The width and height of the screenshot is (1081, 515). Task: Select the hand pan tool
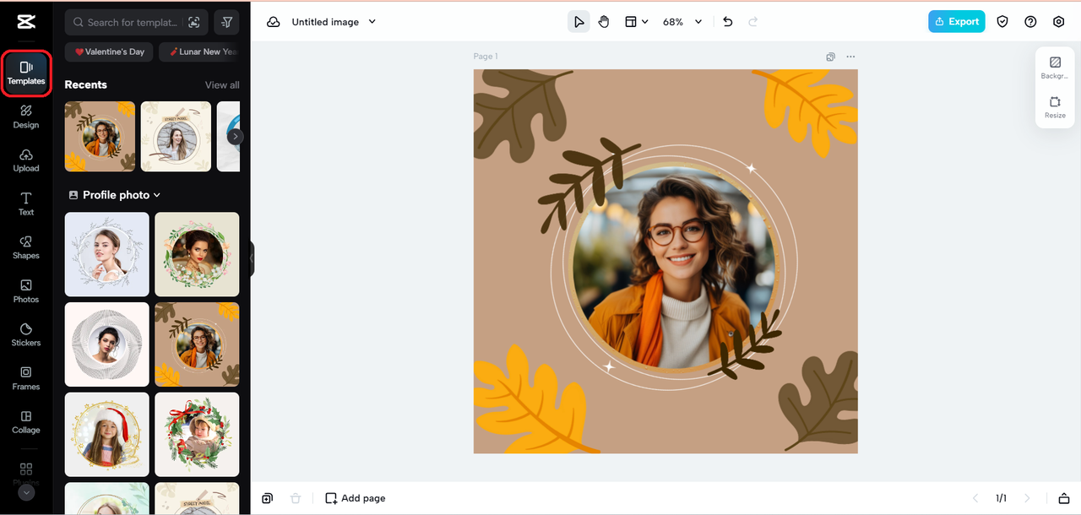604,22
